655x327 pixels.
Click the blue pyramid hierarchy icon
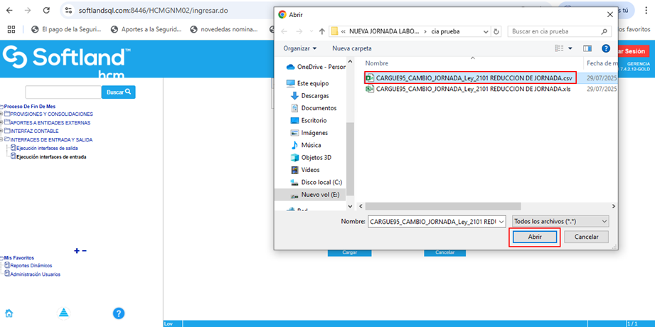coord(63,313)
